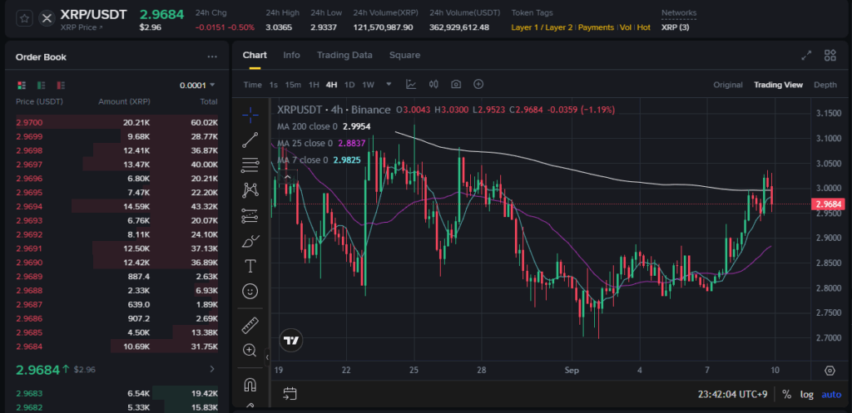Image resolution: width=852 pixels, height=413 pixels.
Task: Select the 4H time interval
Action: 331,85
